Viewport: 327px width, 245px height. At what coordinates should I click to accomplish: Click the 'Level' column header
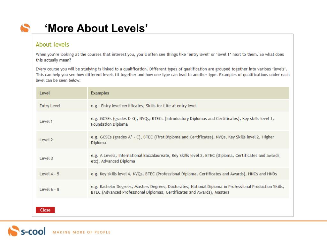62,93
